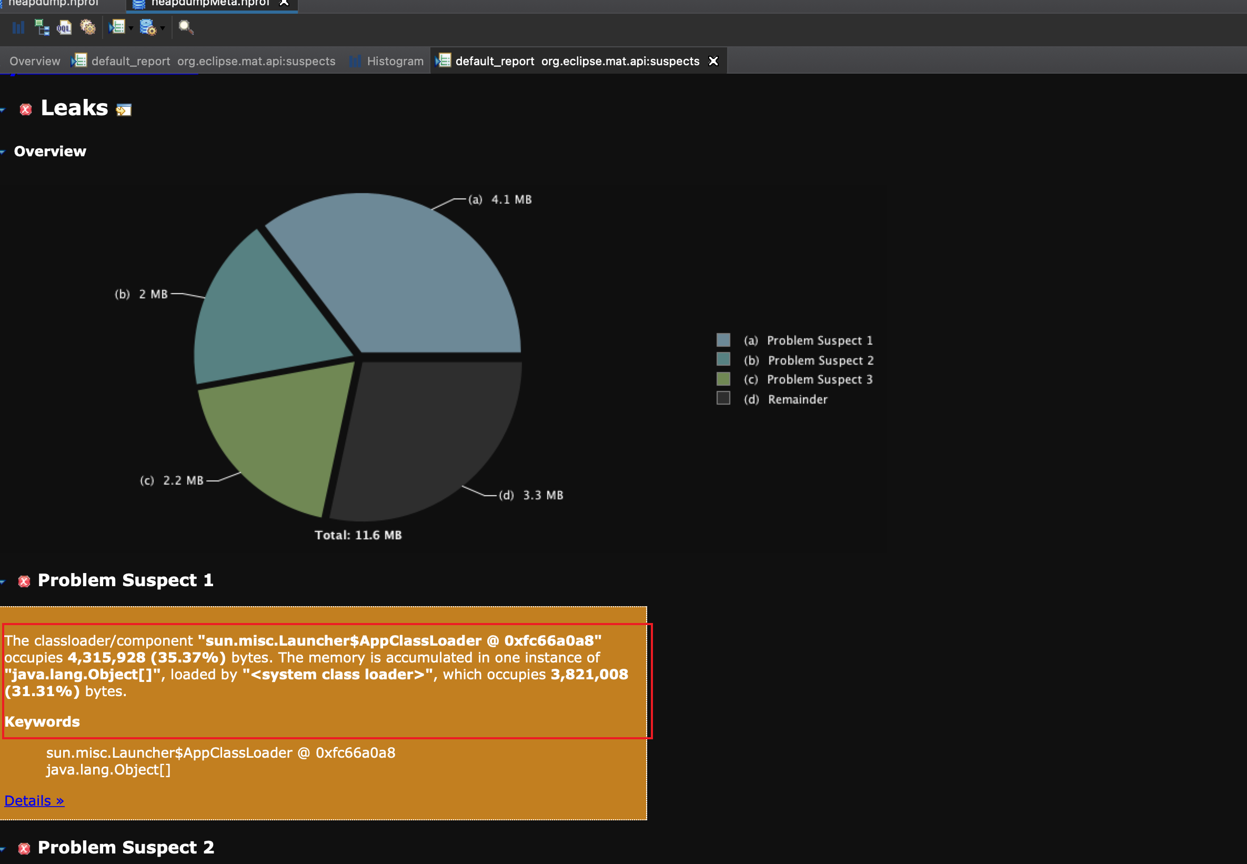Close the heapdumpMeta.hprof editor tab

(x=284, y=3)
